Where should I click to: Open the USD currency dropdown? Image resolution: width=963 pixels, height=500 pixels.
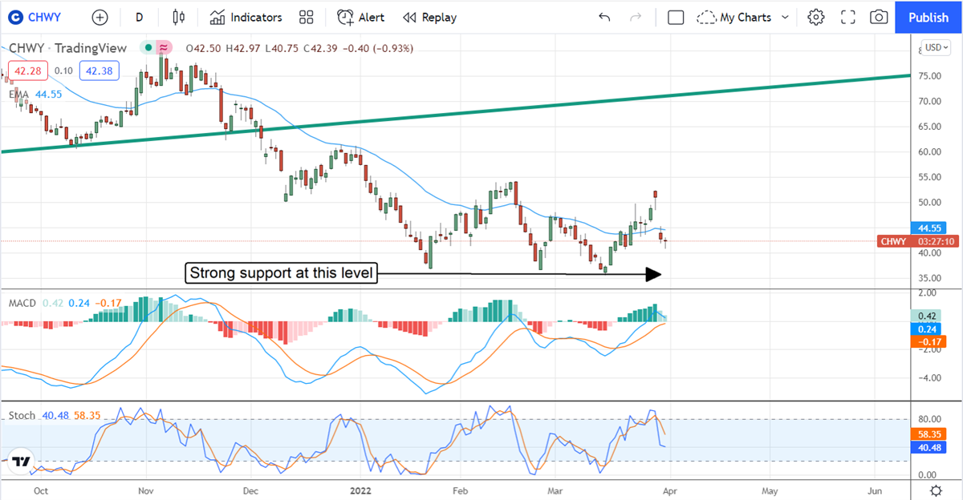(936, 47)
